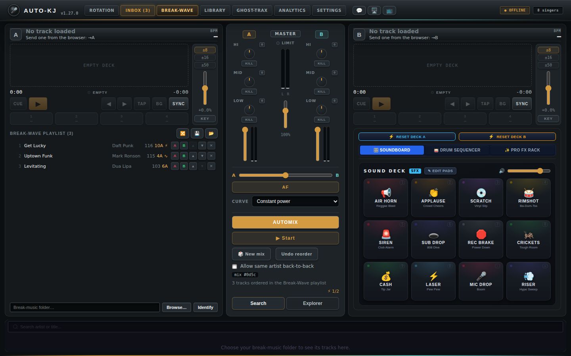Image resolution: width=571 pixels, height=356 pixels.
Task: Switch to the Drum Sequencer tab
Action: point(457,150)
